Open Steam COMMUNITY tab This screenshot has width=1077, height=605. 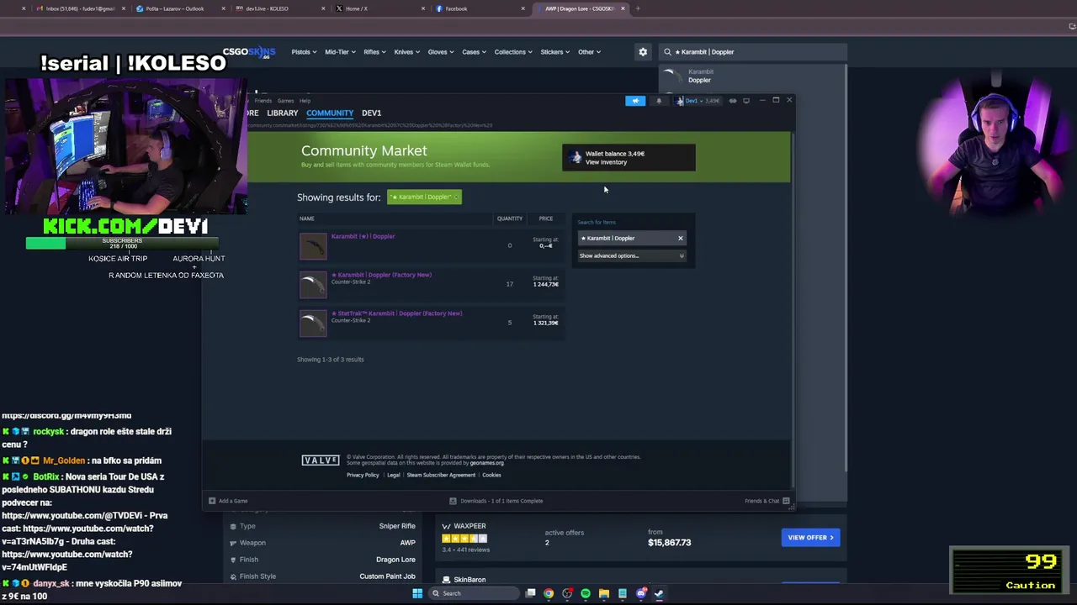(330, 113)
